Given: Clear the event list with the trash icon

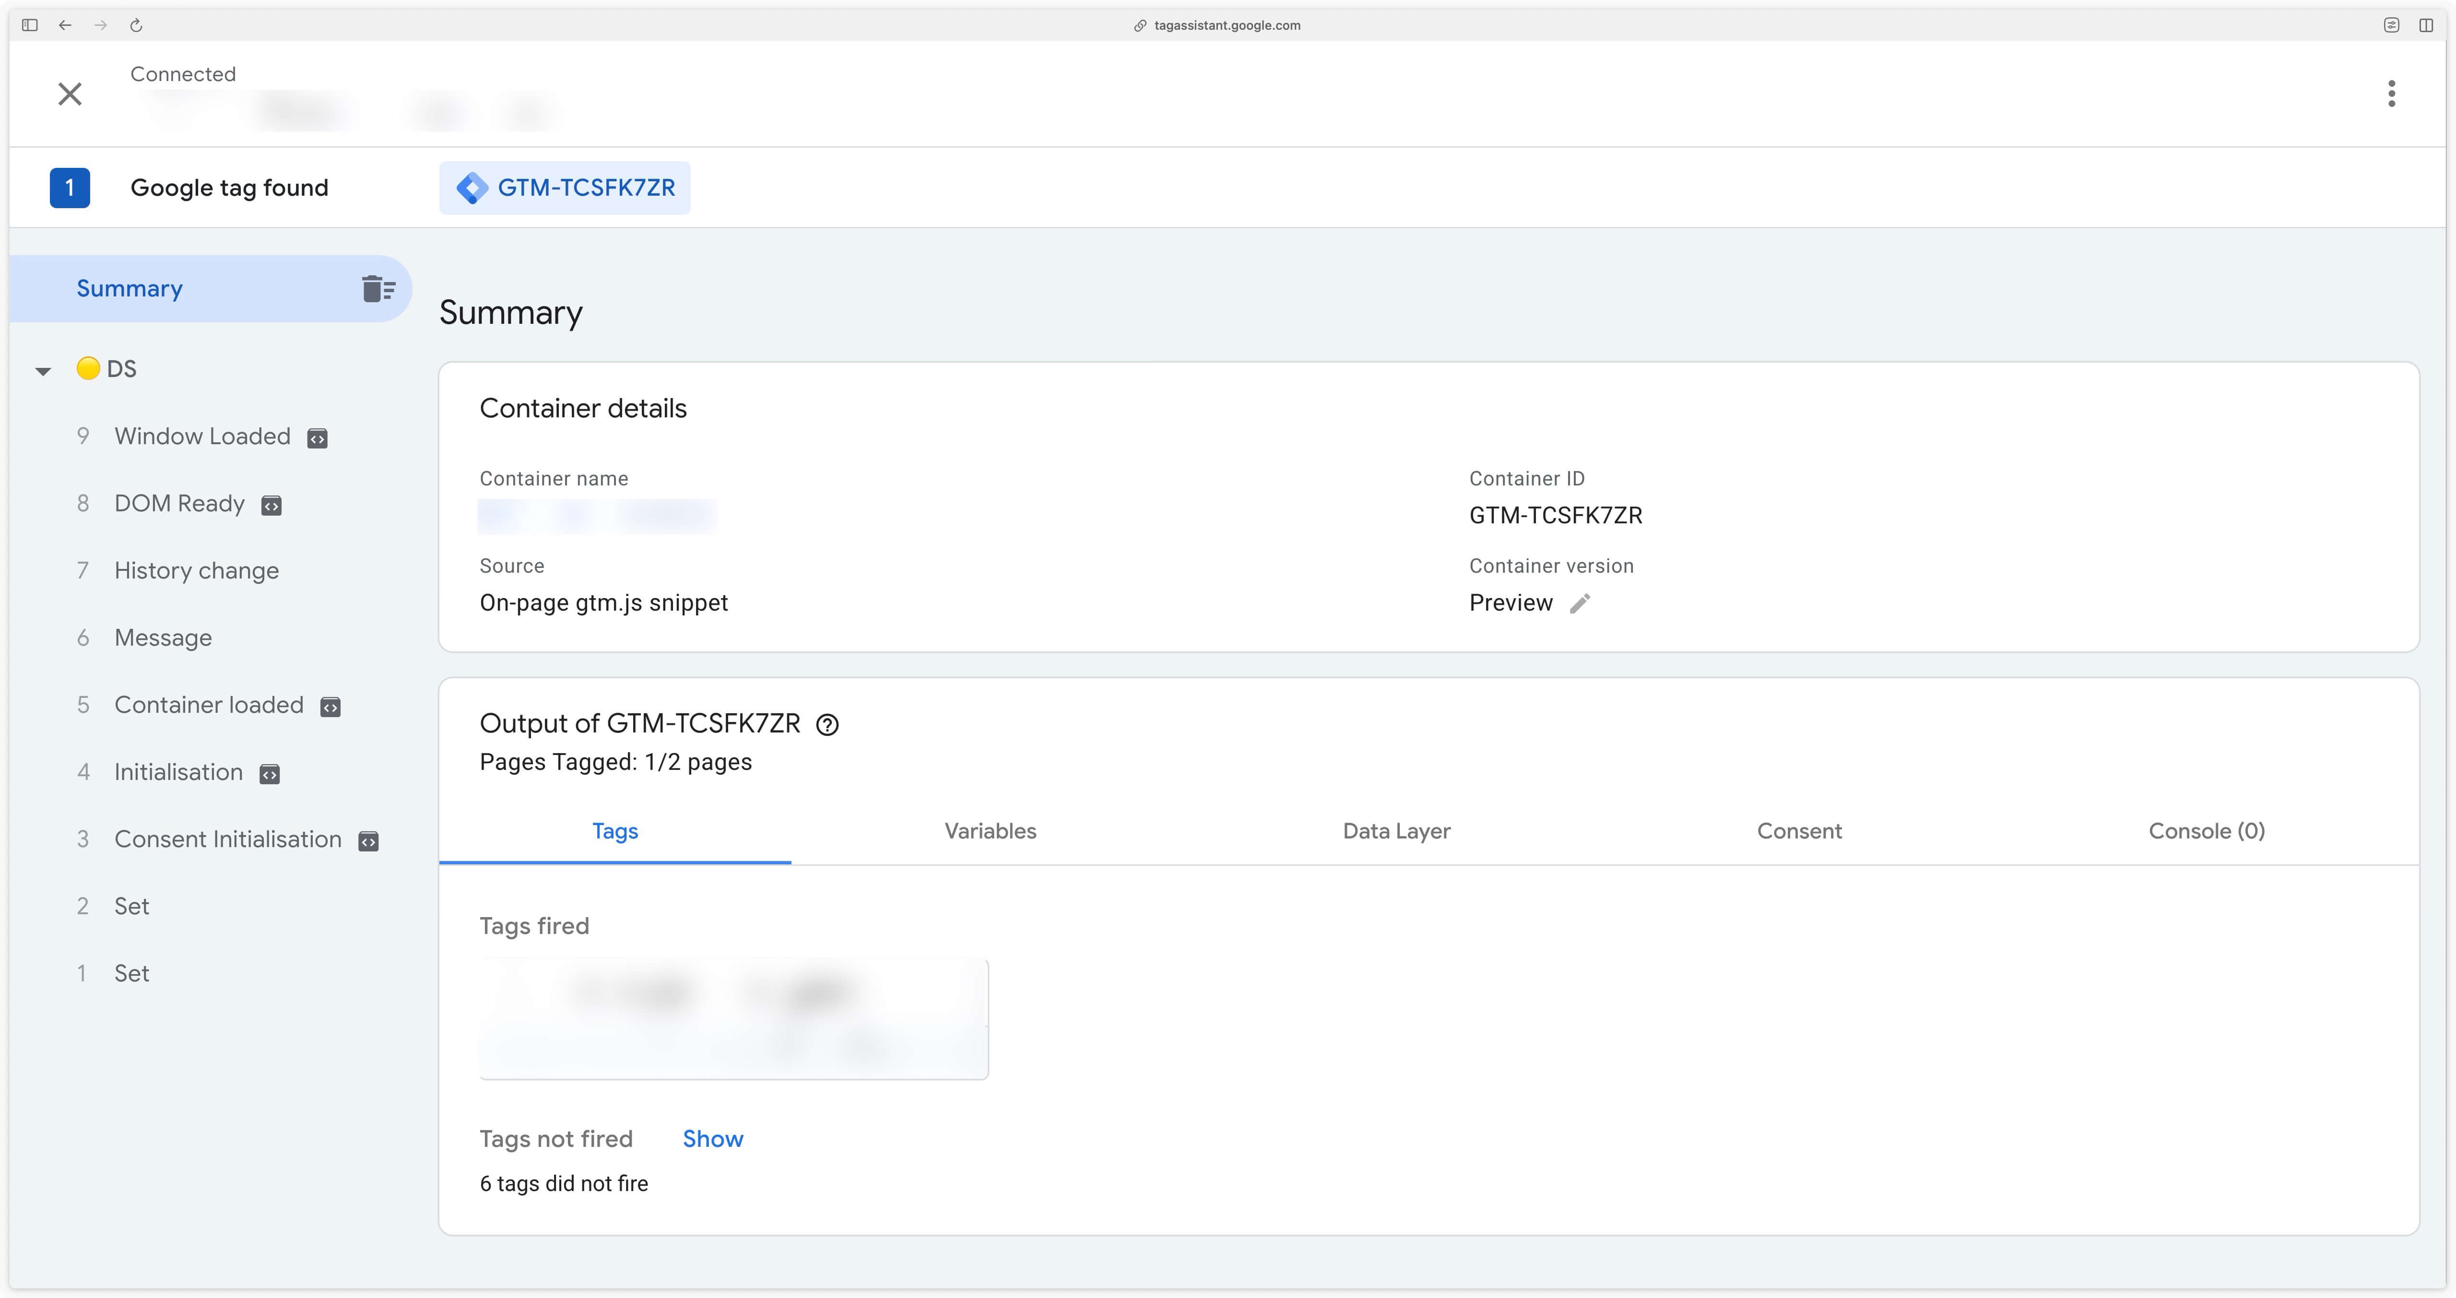Looking at the screenshot, I should coord(378,288).
